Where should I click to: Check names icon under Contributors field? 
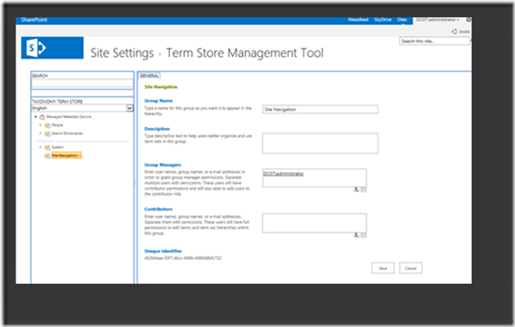(357, 235)
